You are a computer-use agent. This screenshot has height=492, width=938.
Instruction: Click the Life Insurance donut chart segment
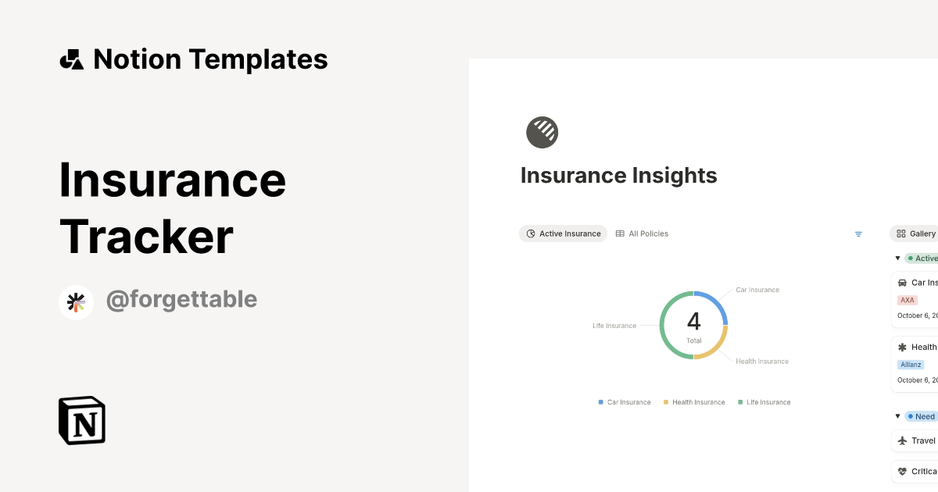pyautogui.click(x=662, y=324)
